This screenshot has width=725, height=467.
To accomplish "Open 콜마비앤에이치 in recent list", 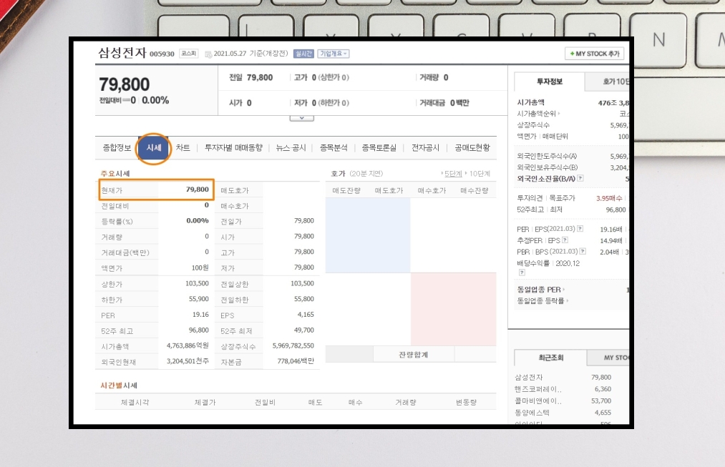I will click(x=537, y=401).
